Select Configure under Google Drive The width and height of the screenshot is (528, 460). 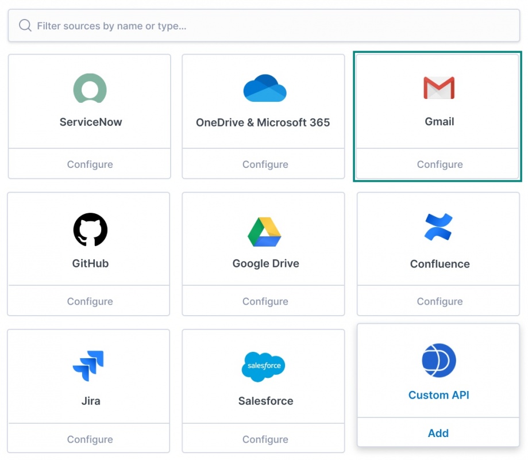coord(265,301)
